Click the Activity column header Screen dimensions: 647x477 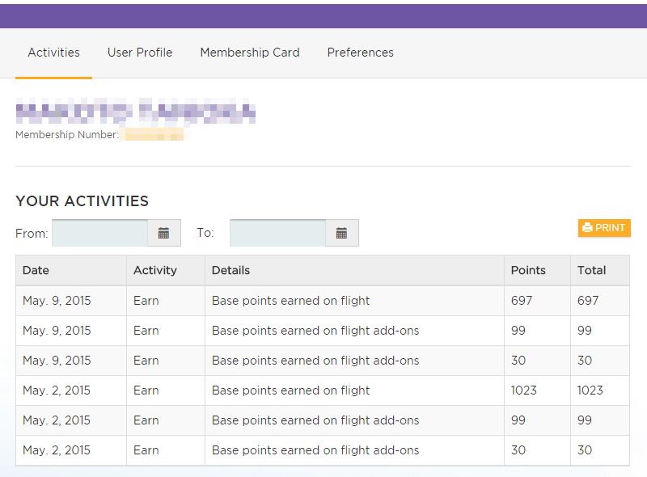154,270
